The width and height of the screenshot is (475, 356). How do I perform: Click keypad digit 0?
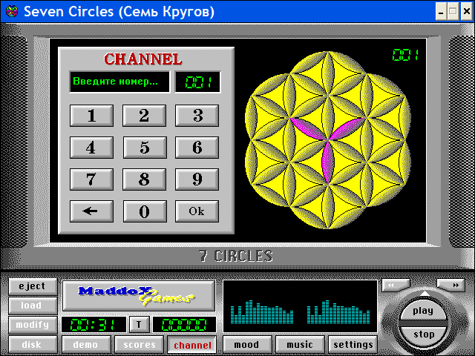[145, 211]
